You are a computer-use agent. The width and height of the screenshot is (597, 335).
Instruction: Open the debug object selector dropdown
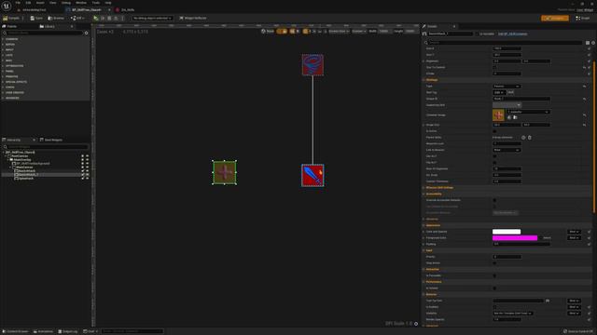pyautogui.click(x=152, y=18)
